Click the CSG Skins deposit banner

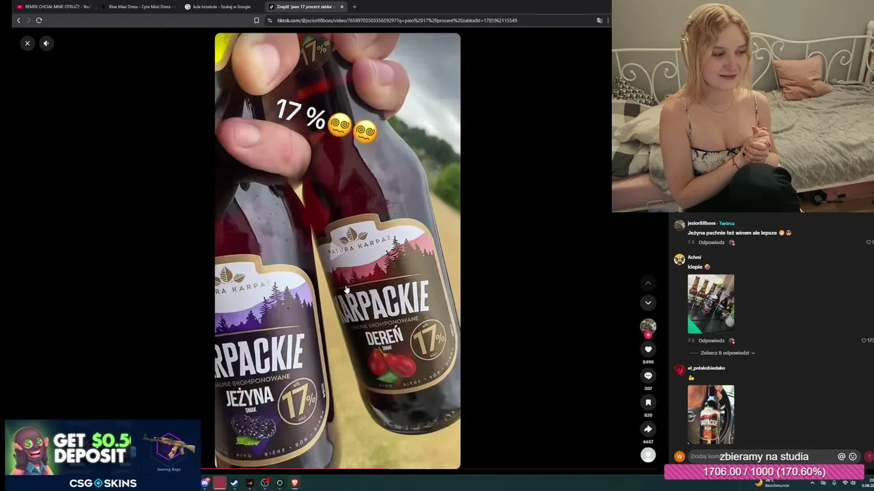103,455
